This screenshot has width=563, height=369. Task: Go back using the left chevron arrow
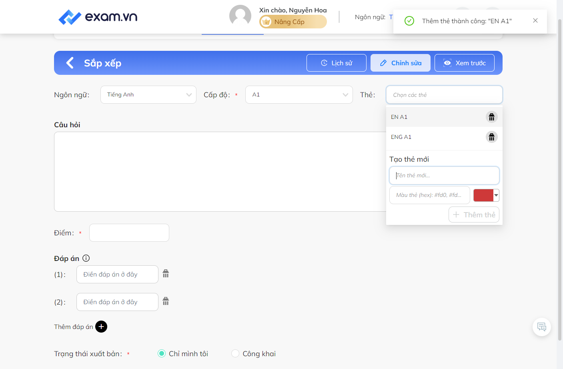(70, 63)
